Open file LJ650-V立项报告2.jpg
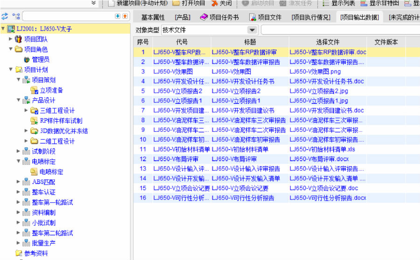The image size is (420, 260). pyautogui.click(x=319, y=91)
